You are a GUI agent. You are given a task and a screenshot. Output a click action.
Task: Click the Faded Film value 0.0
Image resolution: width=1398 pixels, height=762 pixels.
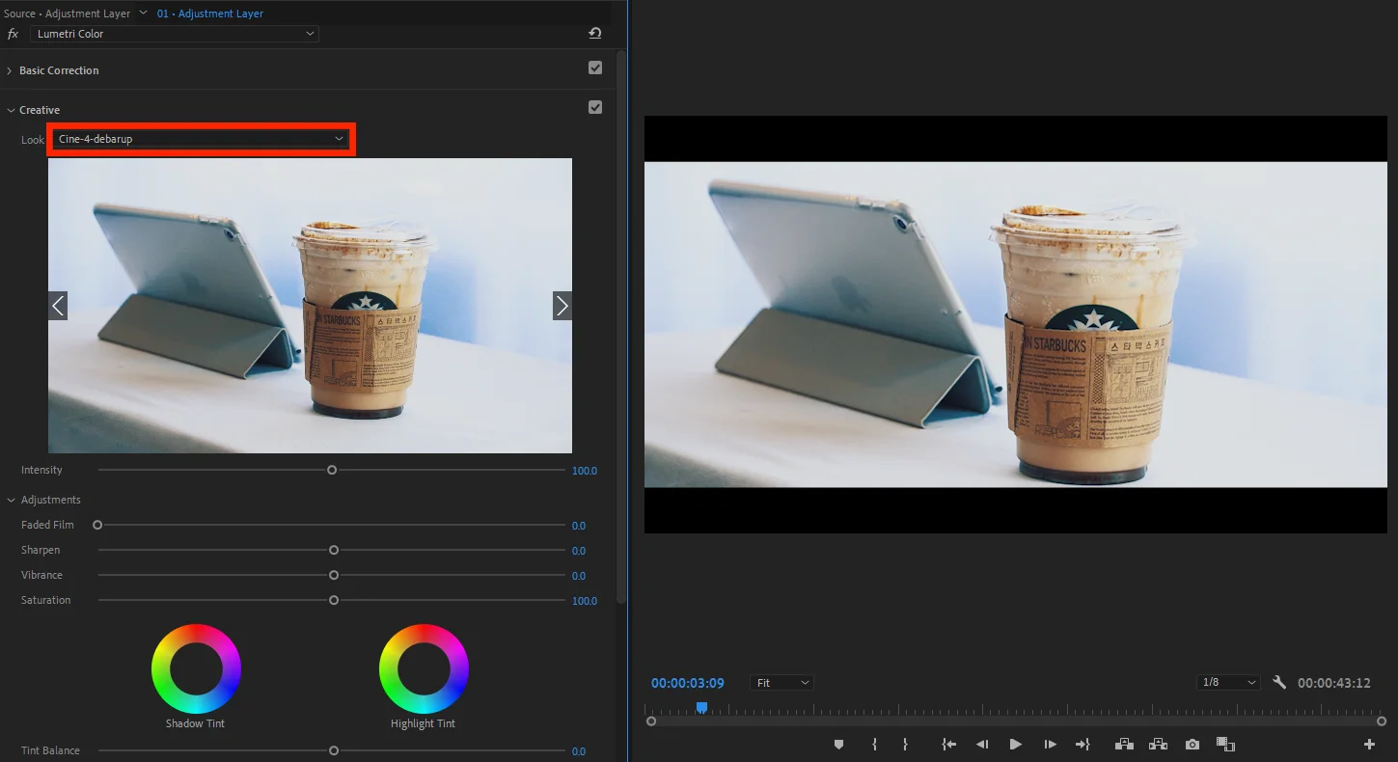pos(579,526)
